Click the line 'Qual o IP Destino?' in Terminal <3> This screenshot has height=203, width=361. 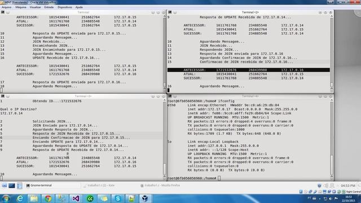[x=19, y=109]
